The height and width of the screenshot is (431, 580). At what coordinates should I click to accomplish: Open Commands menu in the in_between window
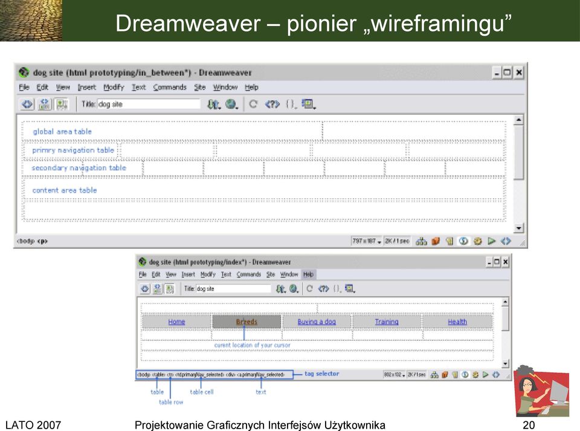(x=170, y=87)
